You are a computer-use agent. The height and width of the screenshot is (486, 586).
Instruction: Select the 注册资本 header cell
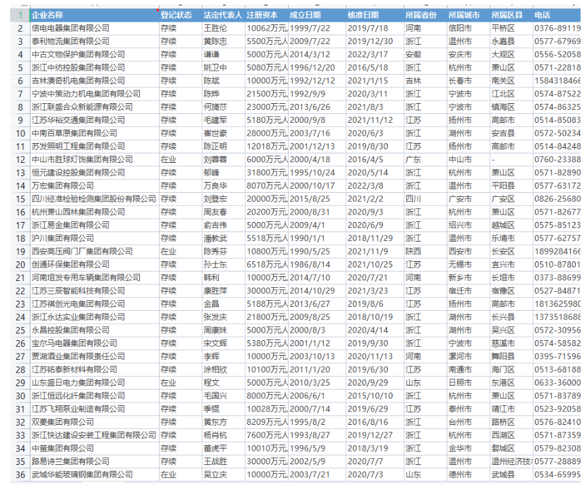pos(266,16)
